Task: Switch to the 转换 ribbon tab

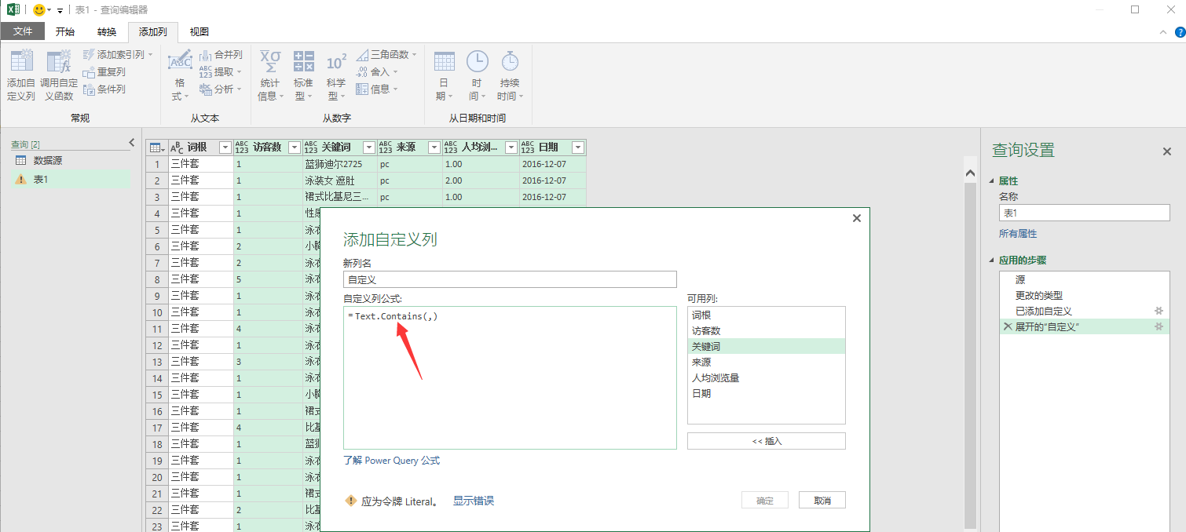Action: pyautogui.click(x=107, y=32)
